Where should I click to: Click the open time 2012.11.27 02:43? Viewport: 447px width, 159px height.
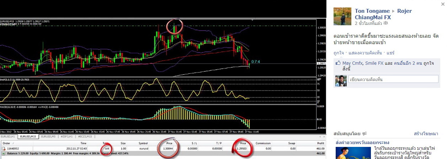coord(76,148)
